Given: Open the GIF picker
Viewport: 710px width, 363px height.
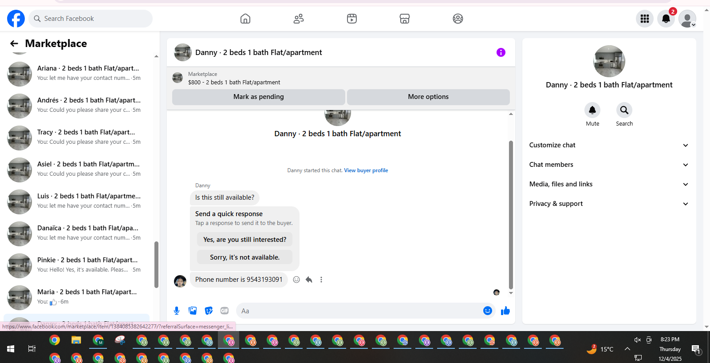Looking at the screenshot, I should coord(225,311).
